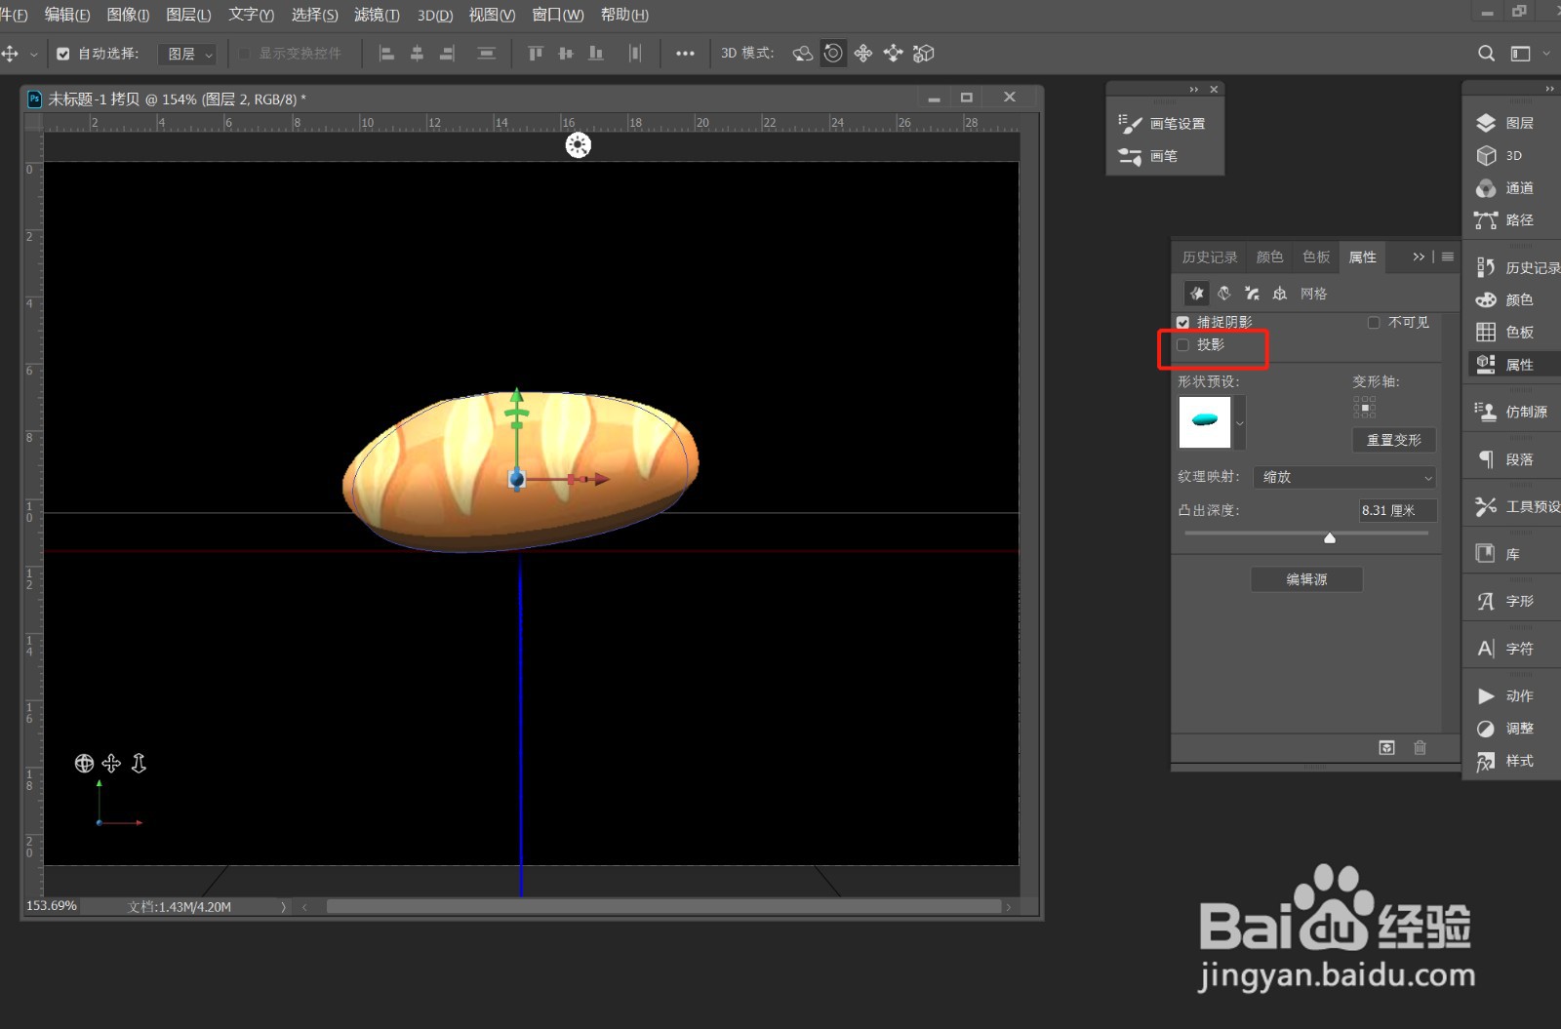Open the 纹理映射 缩放 dropdown
This screenshot has width=1561, height=1029.
point(1344,477)
